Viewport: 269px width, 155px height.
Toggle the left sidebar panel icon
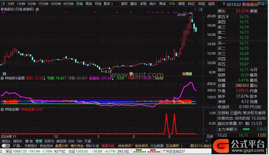tap(3, 4)
